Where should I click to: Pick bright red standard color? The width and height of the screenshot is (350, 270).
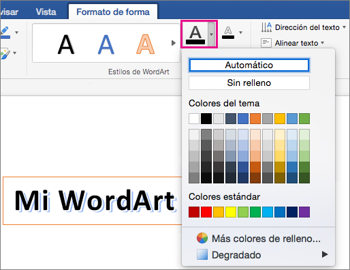[x=206, y=212]
